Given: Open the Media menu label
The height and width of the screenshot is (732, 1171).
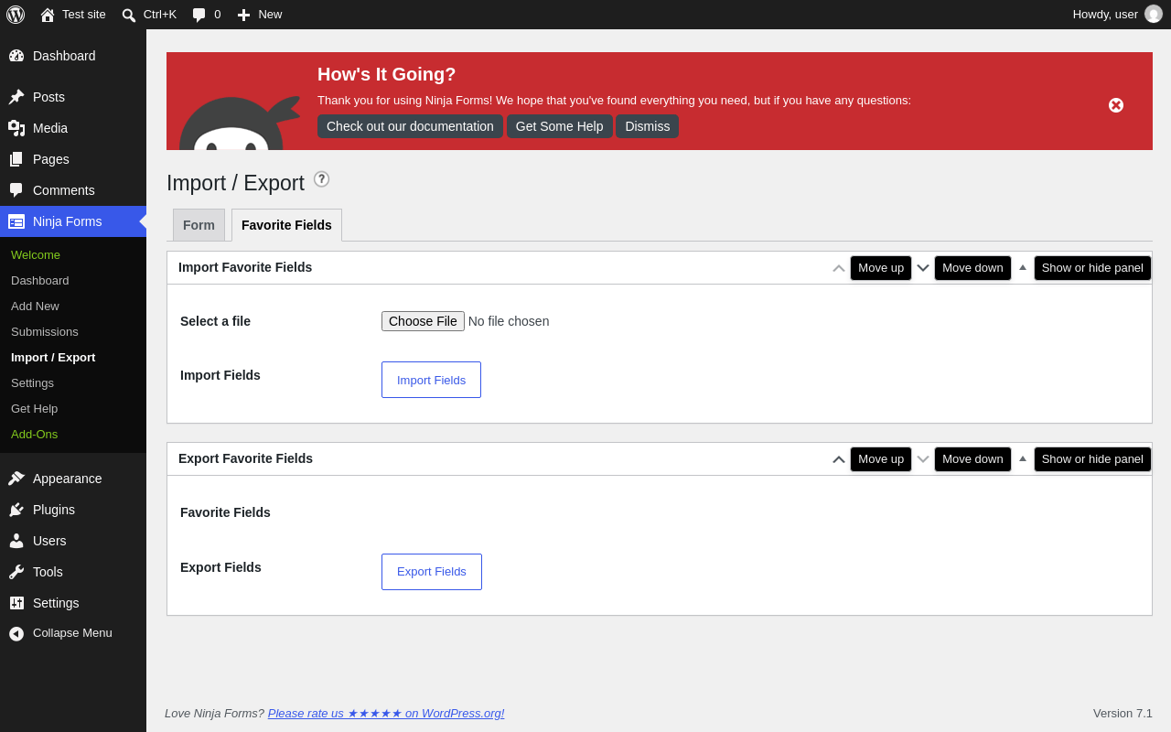Looking at the screenshot, I should [x=50, y=128].
